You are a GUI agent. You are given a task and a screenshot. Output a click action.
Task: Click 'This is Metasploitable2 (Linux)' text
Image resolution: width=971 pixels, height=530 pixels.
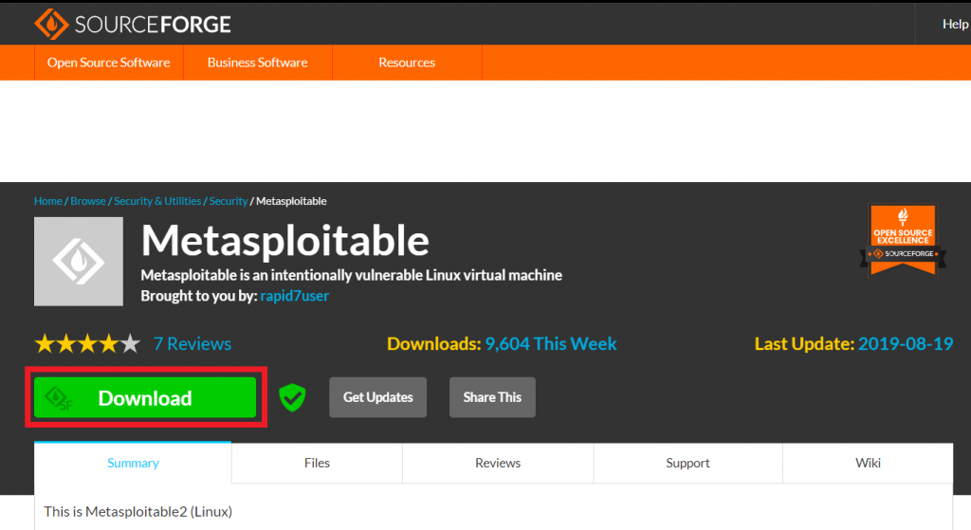pos(138,511)
